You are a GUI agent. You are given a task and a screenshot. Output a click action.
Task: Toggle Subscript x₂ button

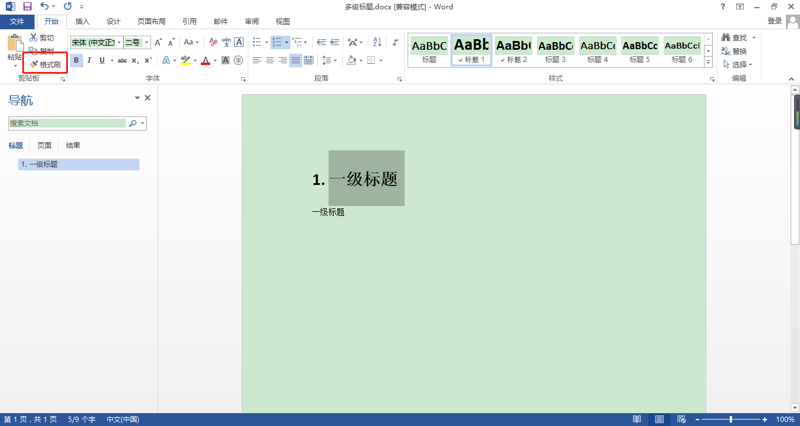click(135, 60)
